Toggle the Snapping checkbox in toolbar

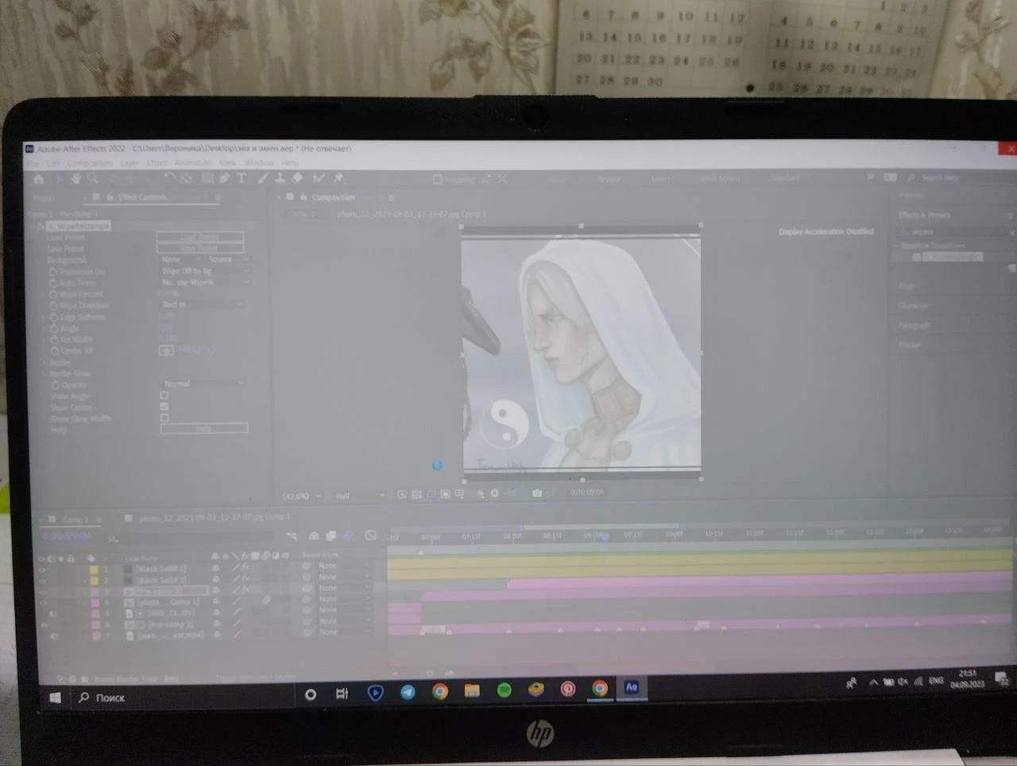point(437,180)
